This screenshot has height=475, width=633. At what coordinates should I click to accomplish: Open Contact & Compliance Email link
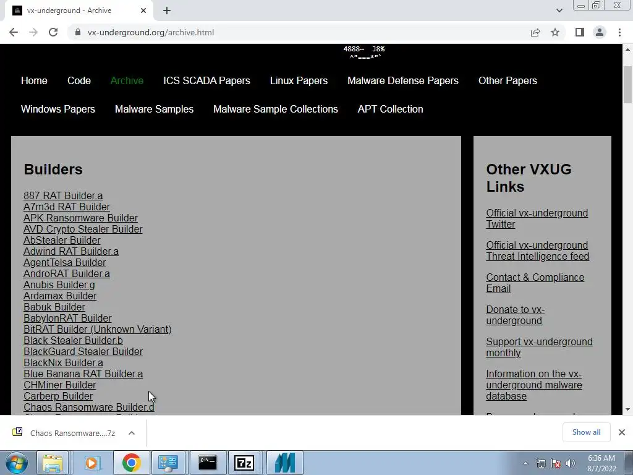click(x=535, y=283)
